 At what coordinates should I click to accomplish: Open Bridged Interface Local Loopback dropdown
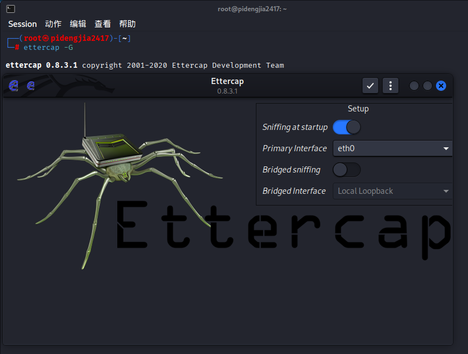point(392,191)
